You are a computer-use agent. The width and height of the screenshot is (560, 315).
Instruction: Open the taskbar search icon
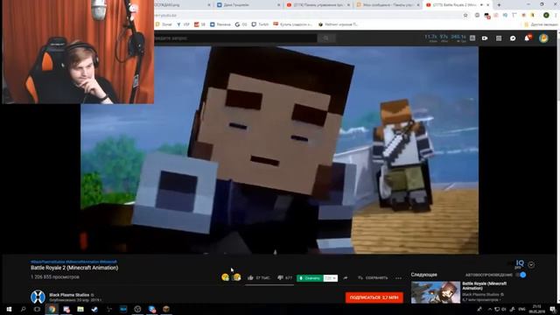[24, 309]
